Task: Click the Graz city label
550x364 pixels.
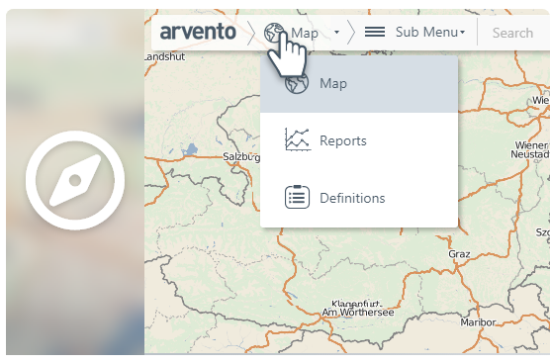Action: click(x=459, y=254)
